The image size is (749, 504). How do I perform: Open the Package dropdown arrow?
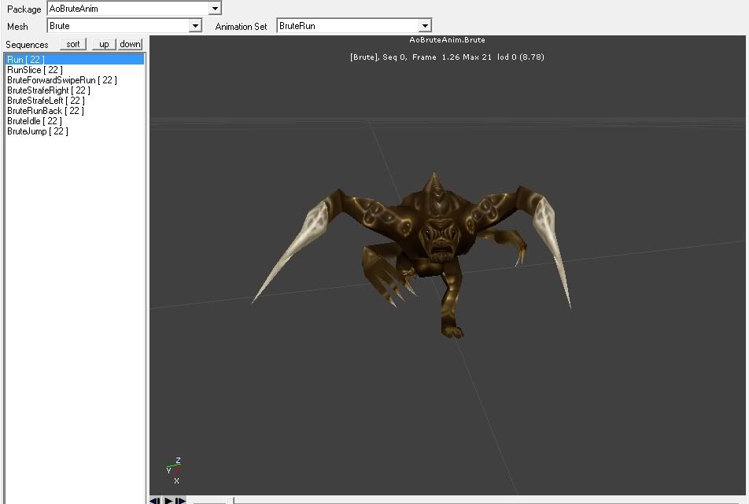click(215, 9)
